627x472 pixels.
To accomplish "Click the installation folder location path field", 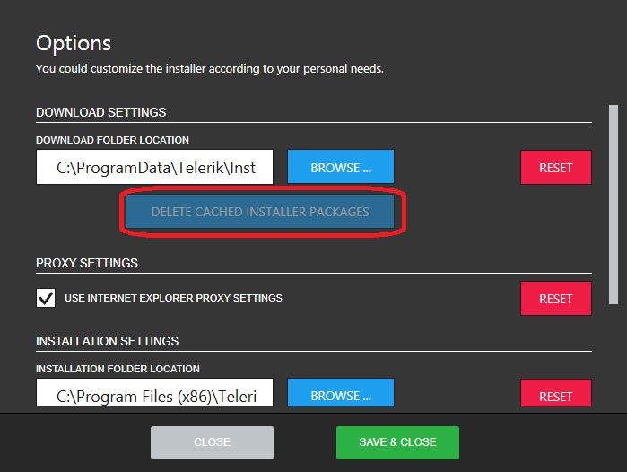I will pyautogui.click(x=154, y=396).
